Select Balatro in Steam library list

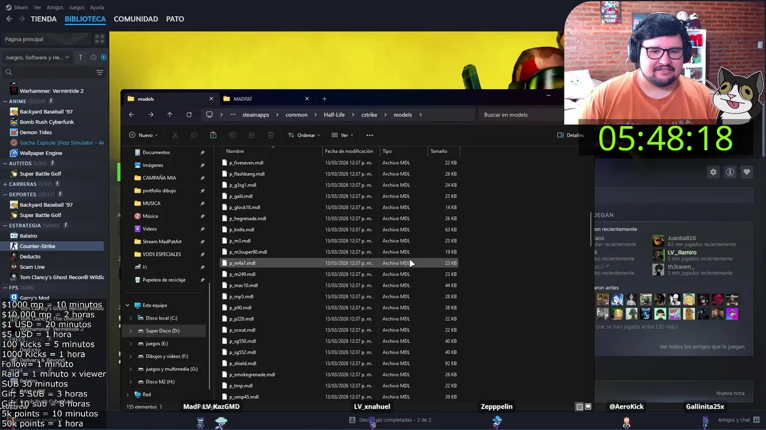(28, 236)
